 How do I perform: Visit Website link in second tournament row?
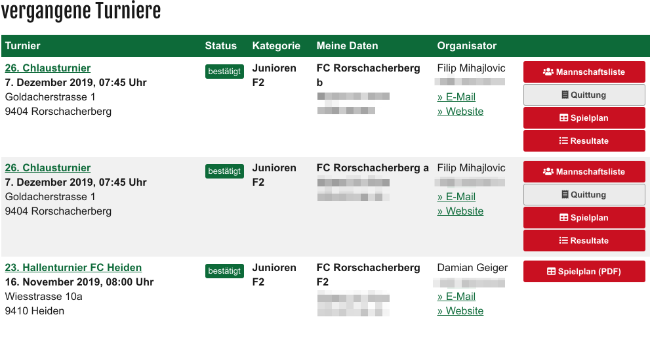click(460, 211)
